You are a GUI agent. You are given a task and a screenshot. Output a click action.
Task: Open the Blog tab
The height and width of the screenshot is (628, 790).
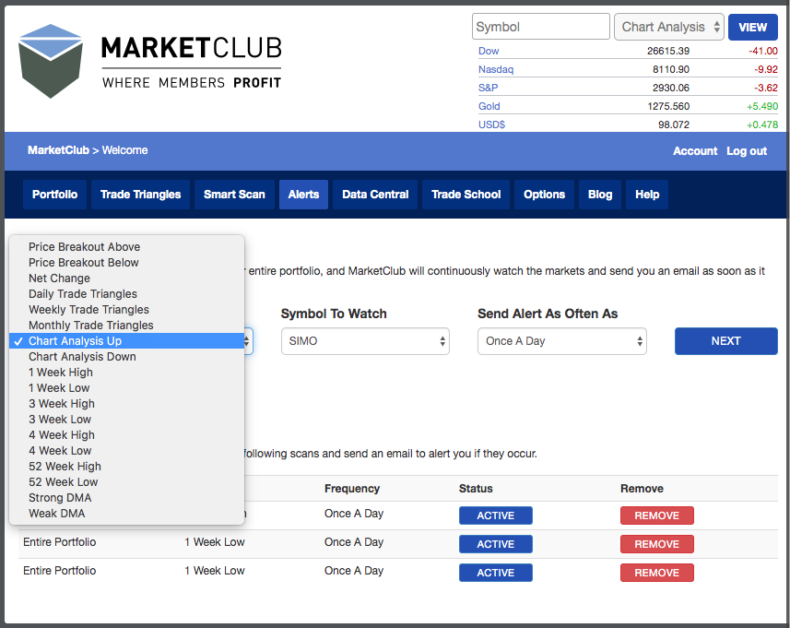(x=600, y=195)
